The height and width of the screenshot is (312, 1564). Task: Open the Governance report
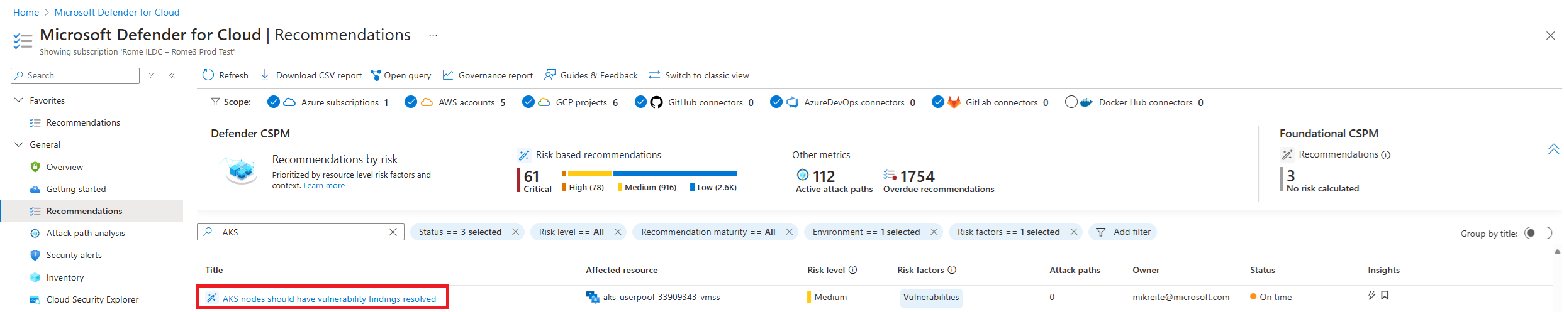point(488,75)
